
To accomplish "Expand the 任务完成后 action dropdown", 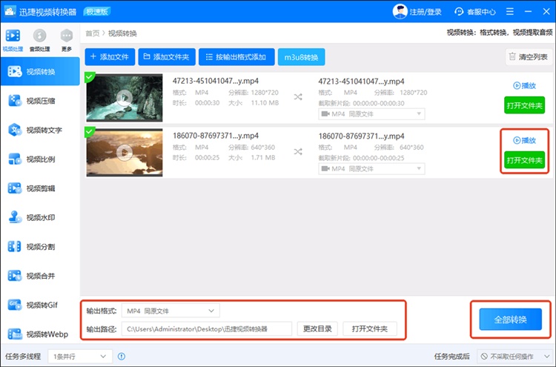I will click(514, 357).
